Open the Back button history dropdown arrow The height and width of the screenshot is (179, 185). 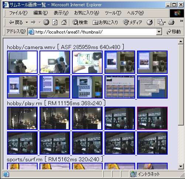27,23
